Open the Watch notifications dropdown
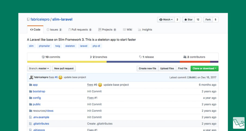 166,20
